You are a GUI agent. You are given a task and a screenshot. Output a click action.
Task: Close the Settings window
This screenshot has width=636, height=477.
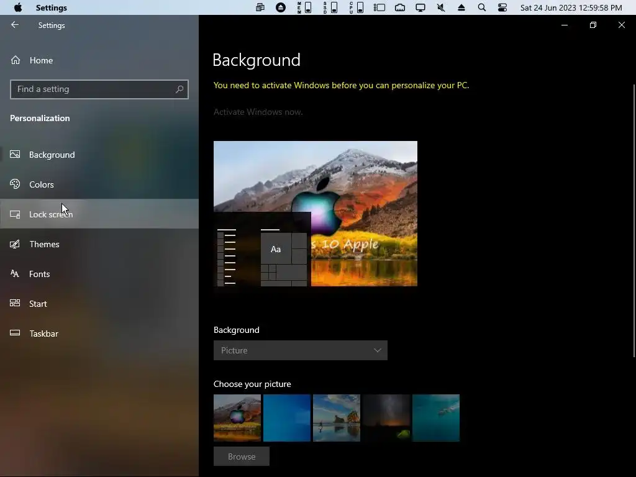click(621, 25)
